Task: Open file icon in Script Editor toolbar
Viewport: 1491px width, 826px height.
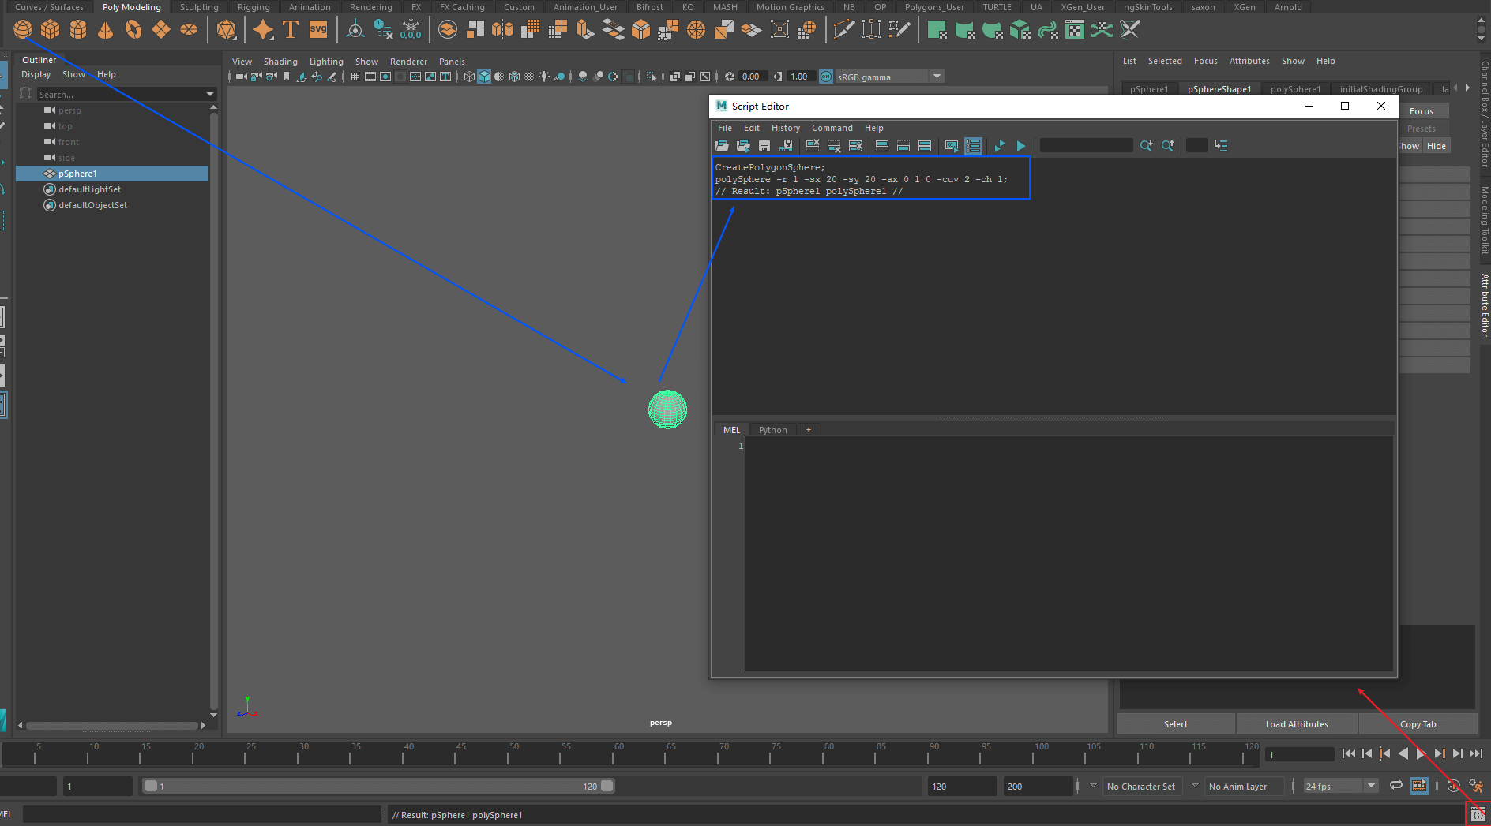Action: tap(722, 146)
